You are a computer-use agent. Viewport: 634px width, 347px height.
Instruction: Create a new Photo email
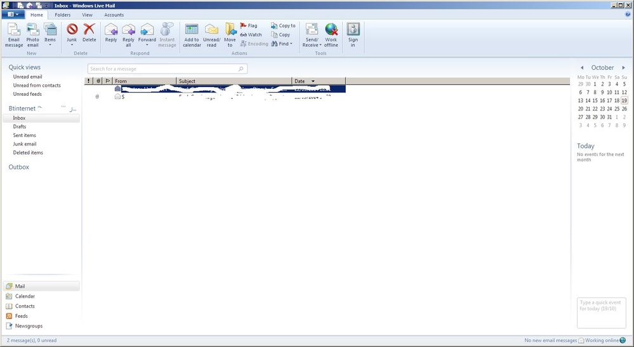coord(33,36)
